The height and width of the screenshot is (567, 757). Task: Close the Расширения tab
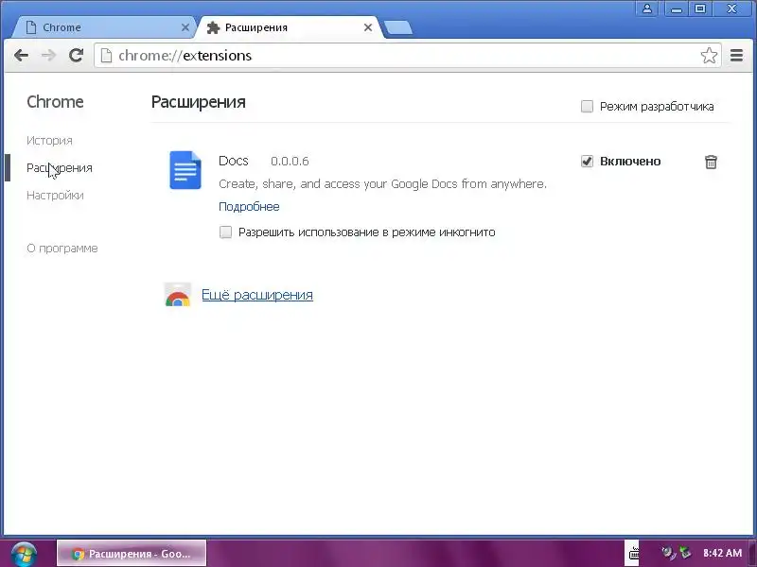[368, 27]
